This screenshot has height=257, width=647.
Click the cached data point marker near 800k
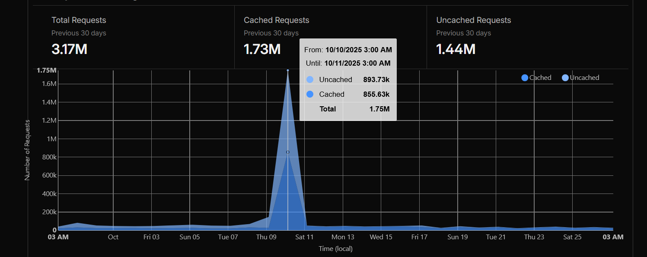[x=288, y=152]
